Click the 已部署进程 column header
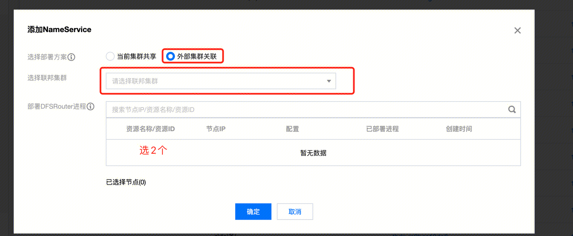Viewport: 573px width, 236px height. click(x=382, y=129)
